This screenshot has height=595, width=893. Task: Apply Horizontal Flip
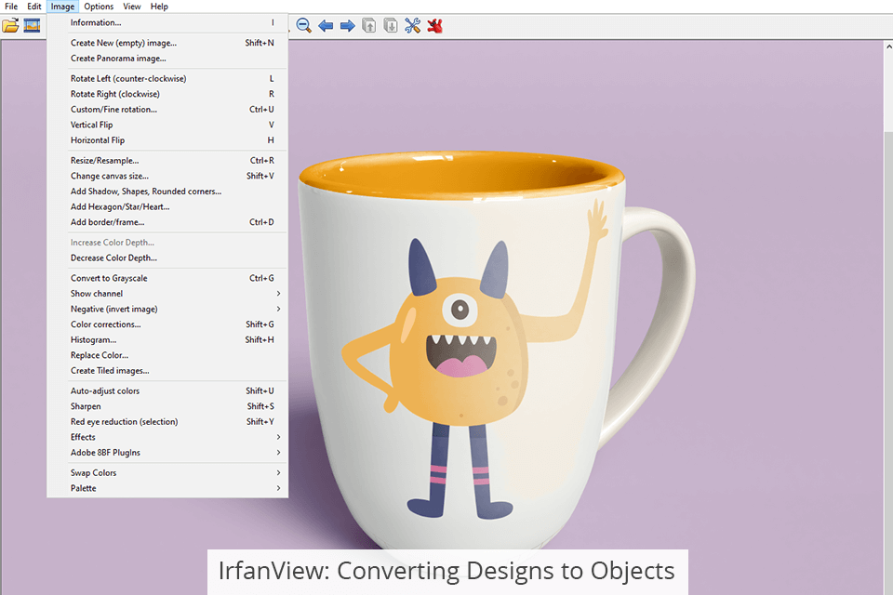click(x=167, y=140)
